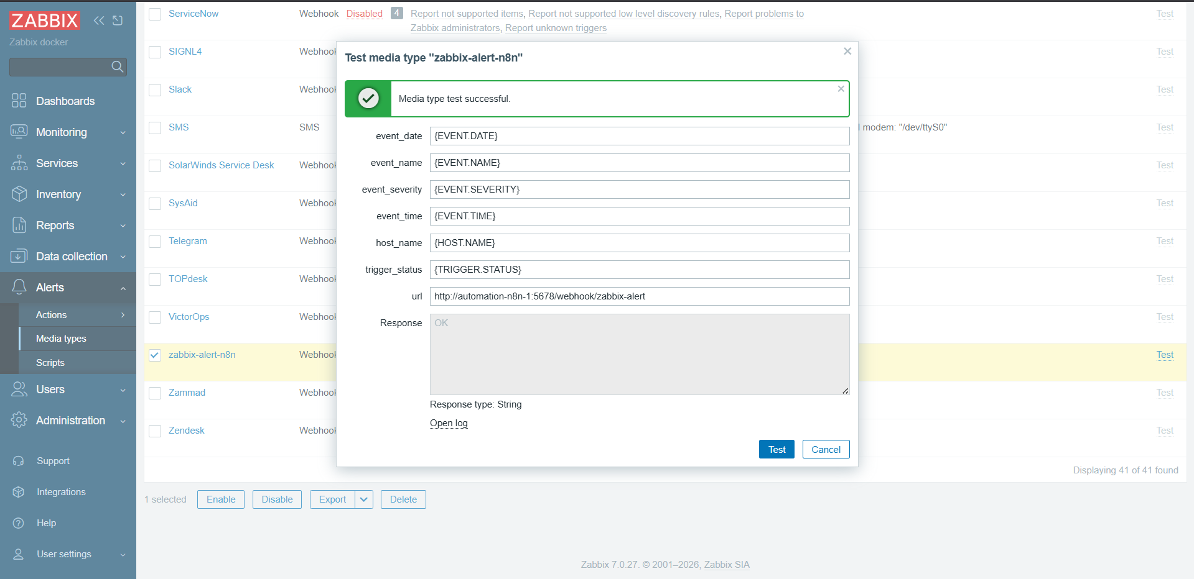Open the Support menu item
The image size is (1194, 579).
68,461
